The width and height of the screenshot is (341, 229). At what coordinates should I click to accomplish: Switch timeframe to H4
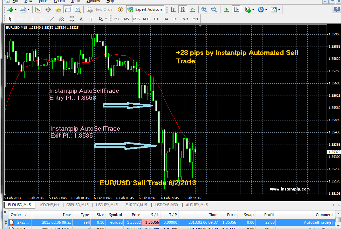pyautogui.click(x=166, y=19)
